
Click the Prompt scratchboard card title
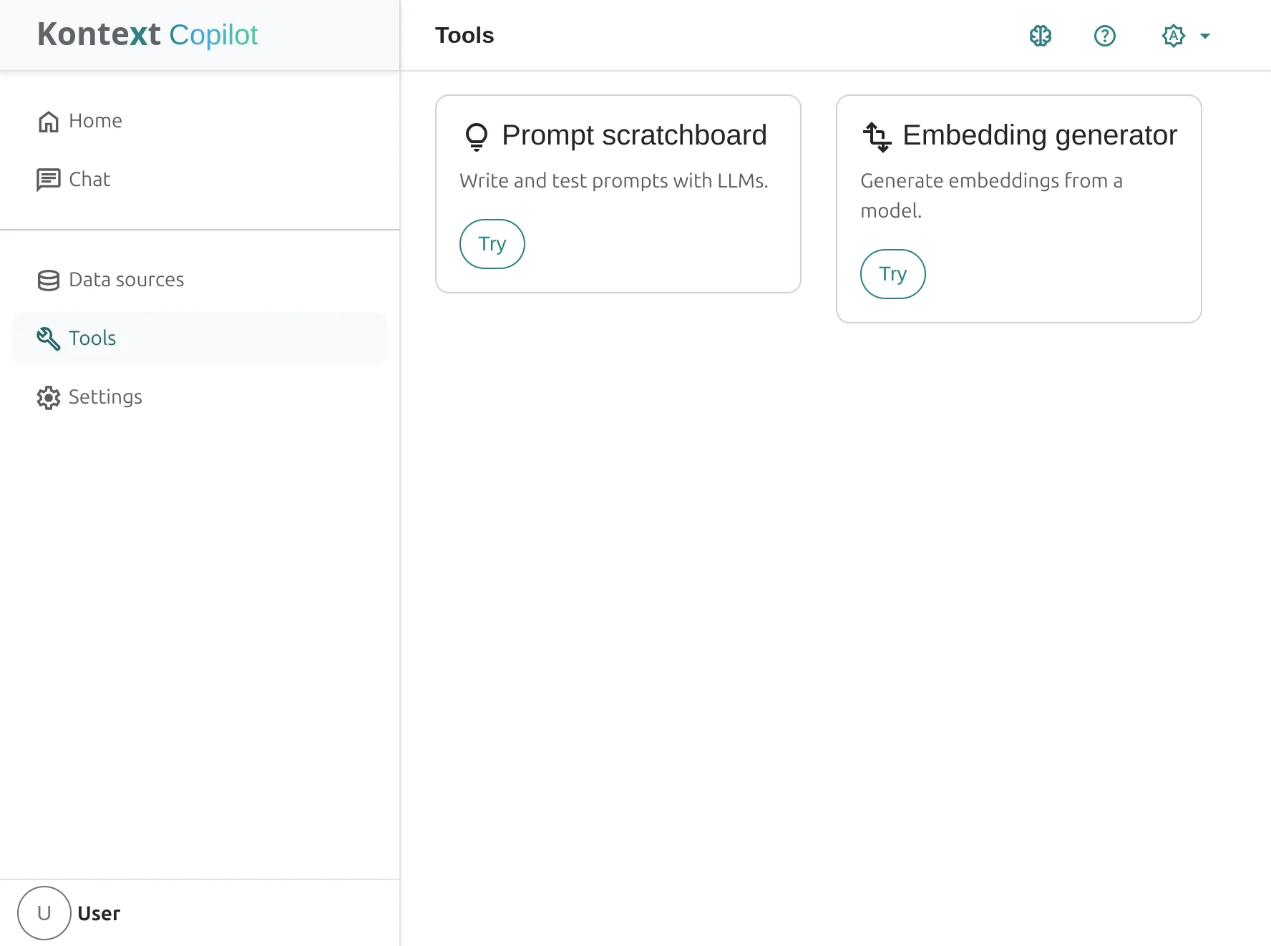pos(633,135)
